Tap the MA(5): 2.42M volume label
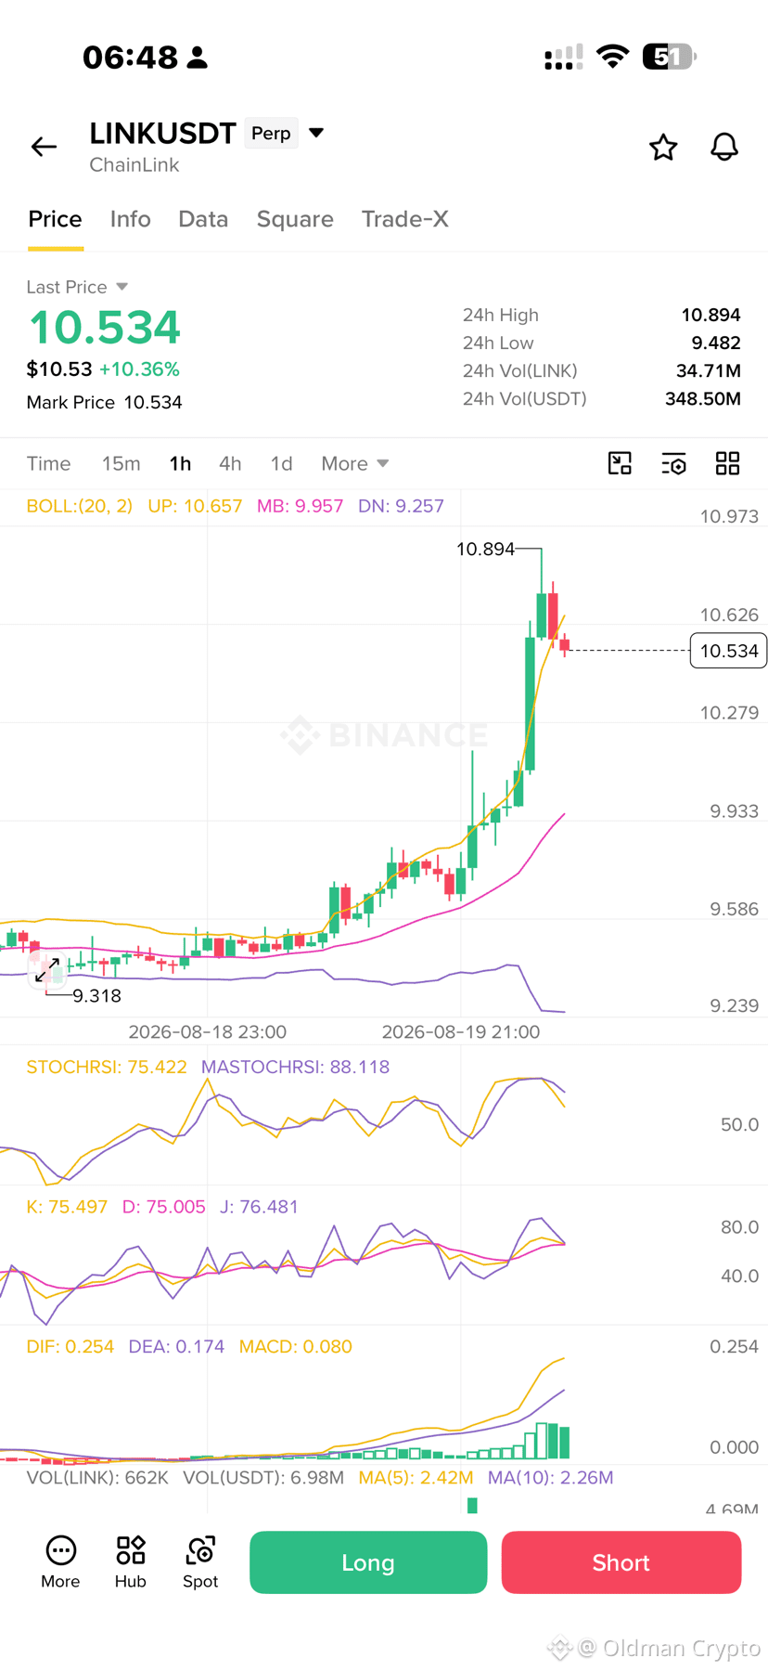The height and width of the screenshot is (1671, 768). click(x=416, y=1477)
